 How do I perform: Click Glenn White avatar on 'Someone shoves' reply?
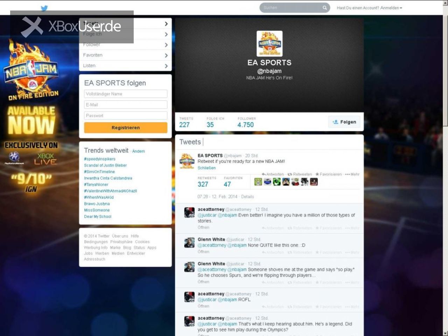(x=189, y=267)
